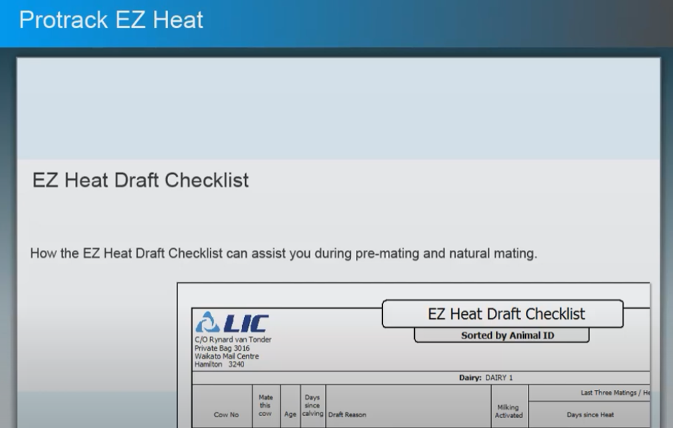Click the 'Dairy: DAIRY 1' report line
This screenshot has height=428, width=673.
(486, 378)
